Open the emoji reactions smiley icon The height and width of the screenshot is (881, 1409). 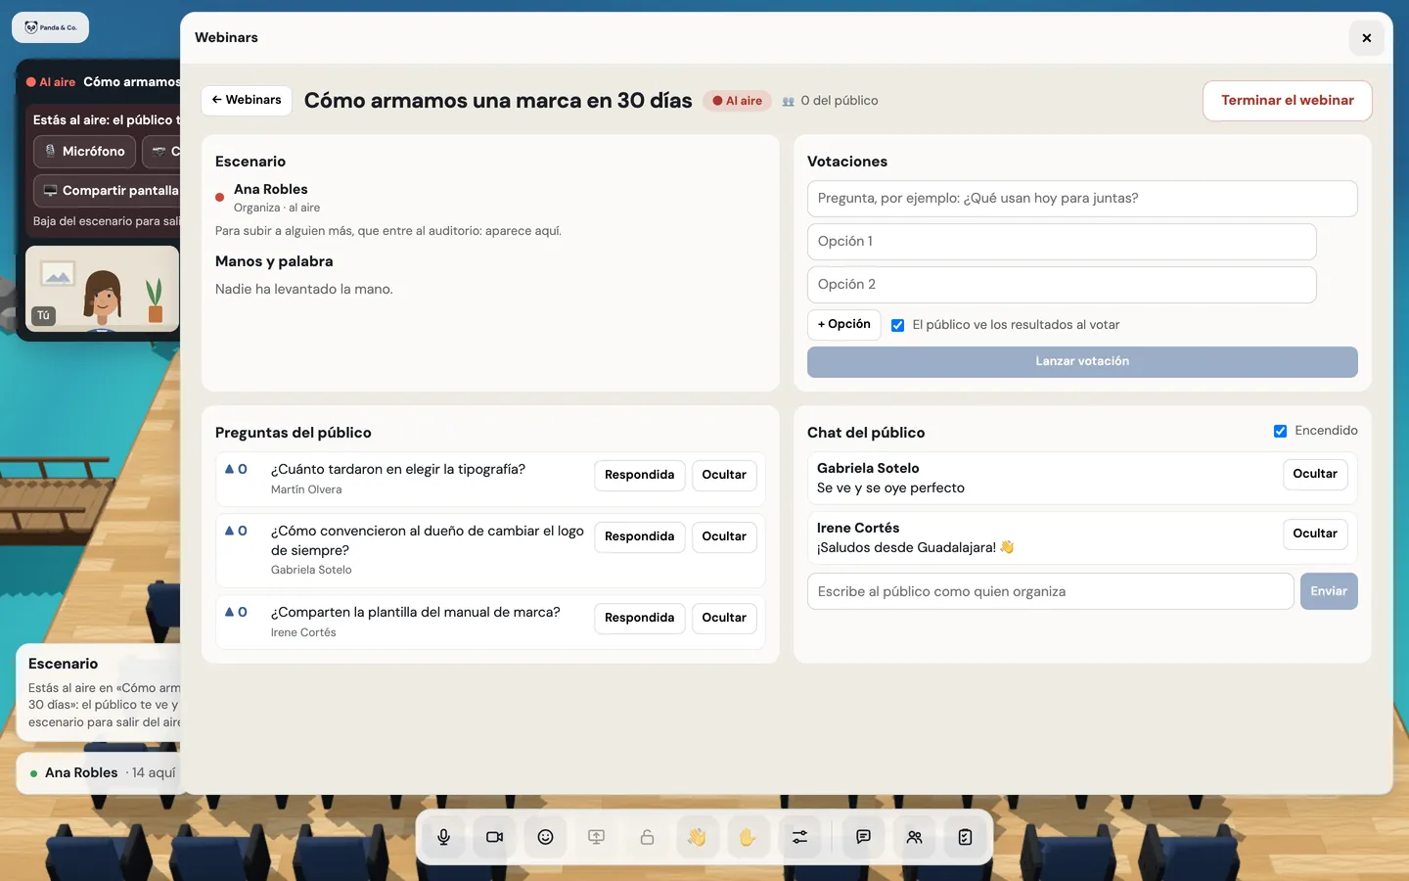pos(546,837)
